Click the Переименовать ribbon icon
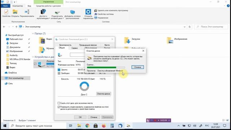The width and height of the screenshot is (231, 130). 27,13
